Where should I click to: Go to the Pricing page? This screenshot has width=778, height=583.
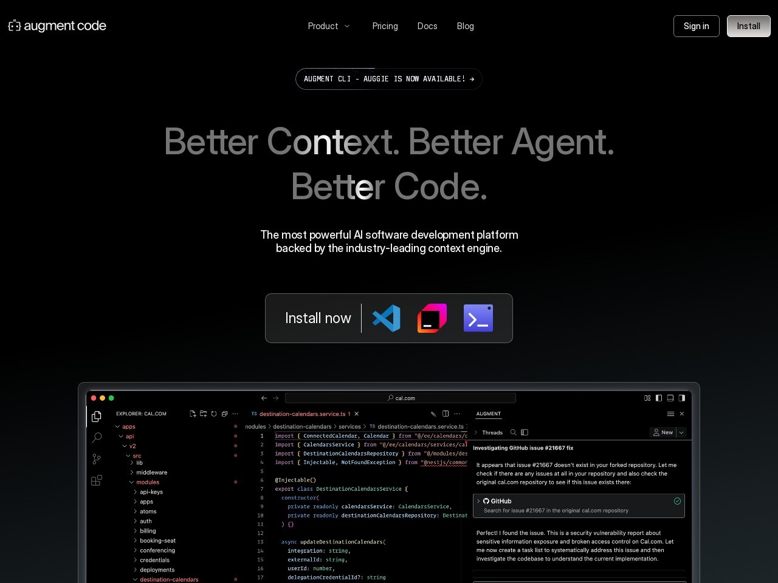(x=385, y=26)
